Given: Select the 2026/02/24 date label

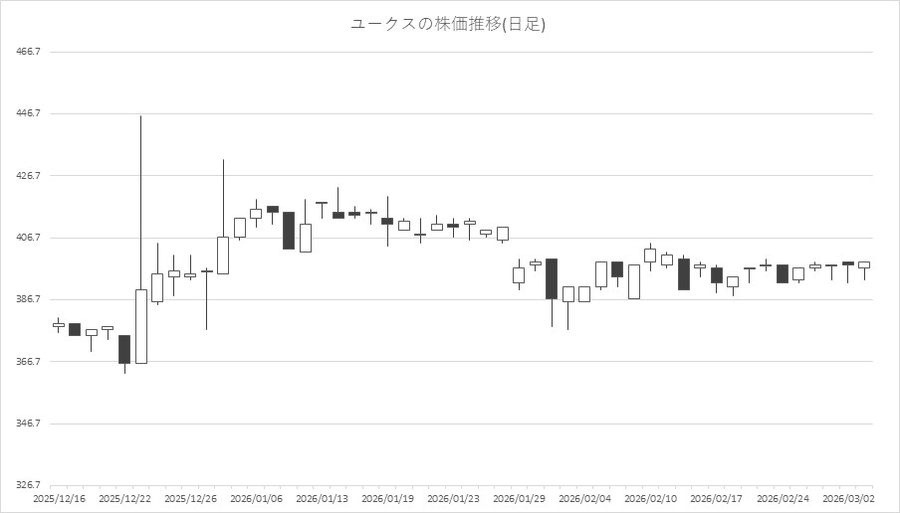Looking at the screenshot, I should coord(782,497).
